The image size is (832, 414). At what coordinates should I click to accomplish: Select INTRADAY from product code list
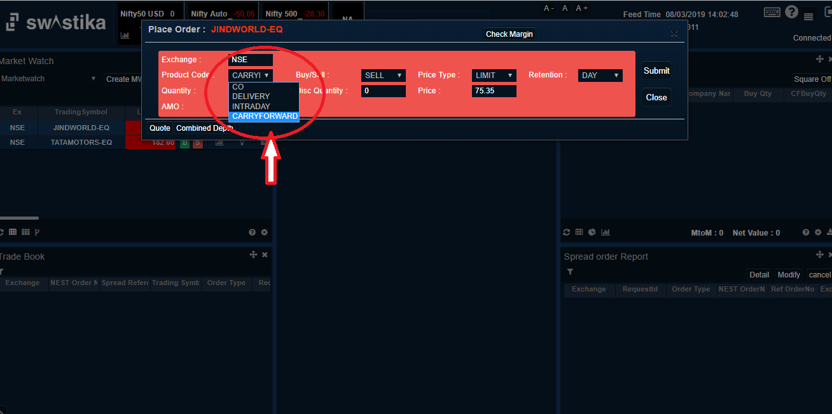pyautogui.click(x=263, y=106)
